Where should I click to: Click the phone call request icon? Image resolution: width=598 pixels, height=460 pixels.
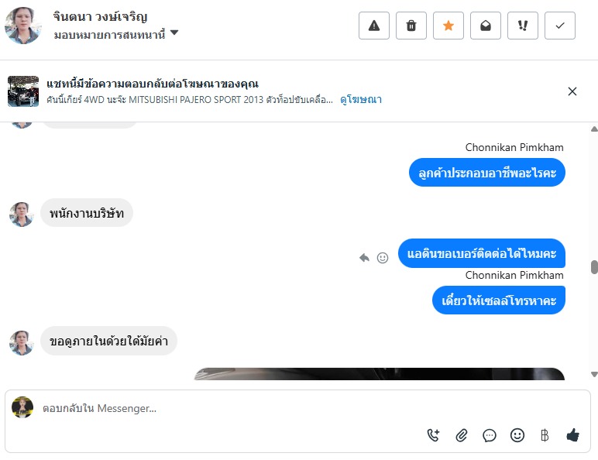(x=433, y=435)
